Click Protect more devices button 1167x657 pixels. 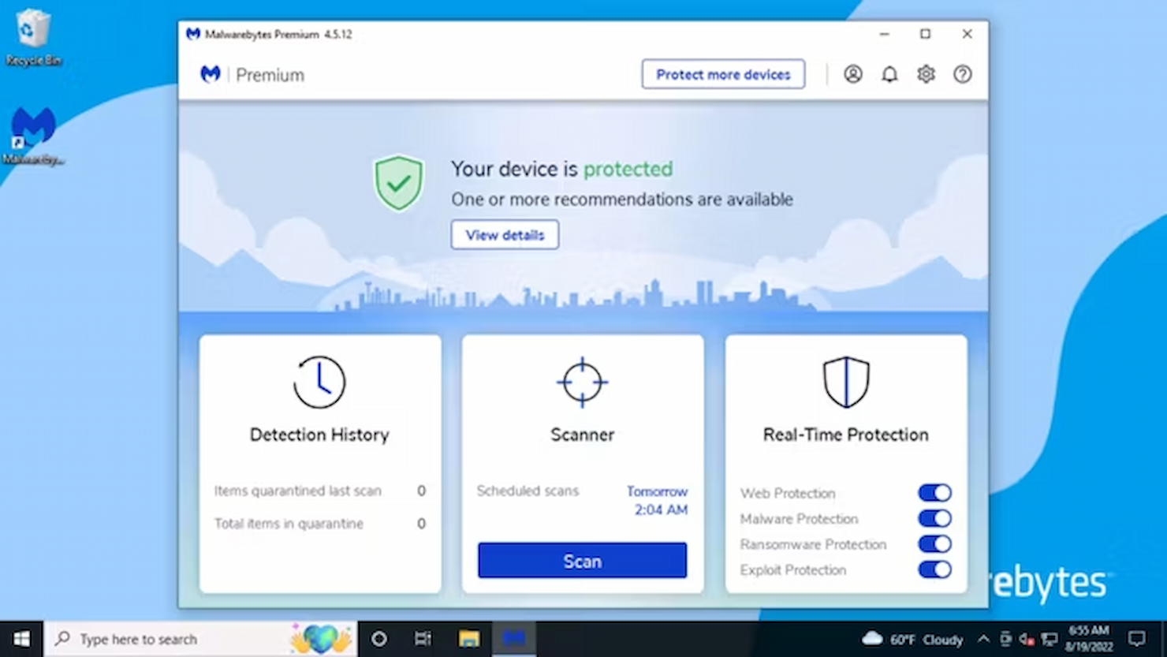click(723, 74)
